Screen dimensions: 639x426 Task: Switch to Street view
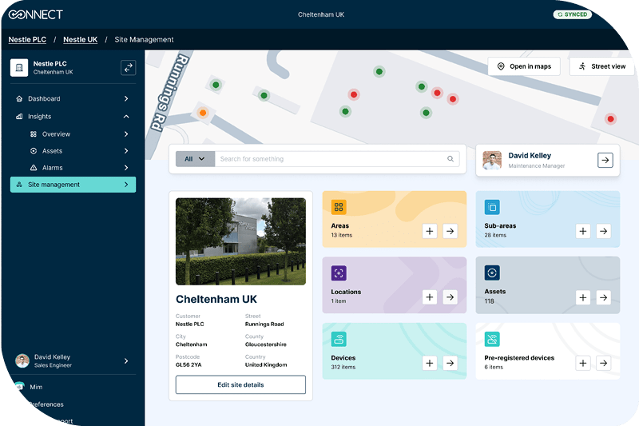coord(602,66)
